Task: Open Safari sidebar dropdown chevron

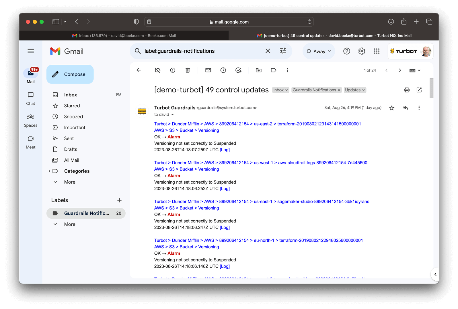Action: click(x=65, y=22)
